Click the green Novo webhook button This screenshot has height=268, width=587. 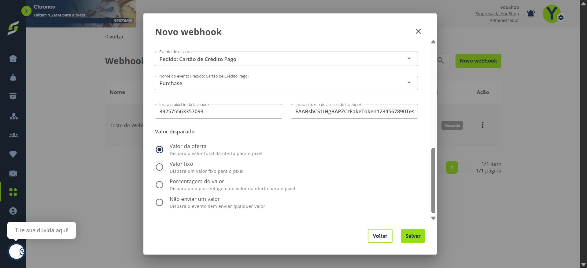coord(478,61)
